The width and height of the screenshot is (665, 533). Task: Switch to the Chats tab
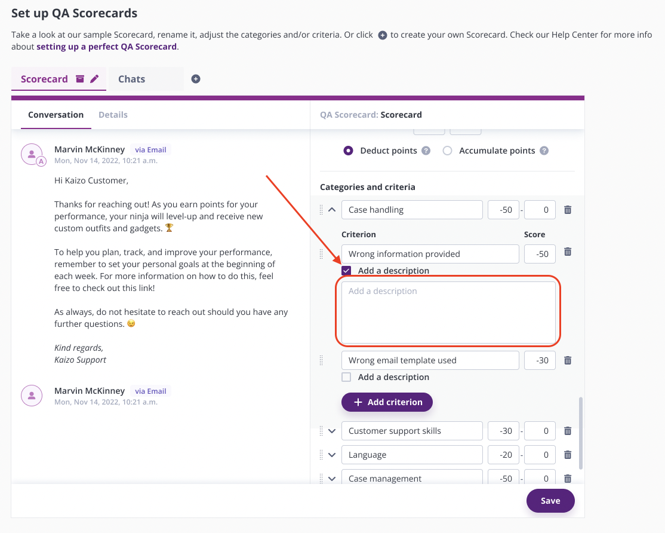pos(131,79)
